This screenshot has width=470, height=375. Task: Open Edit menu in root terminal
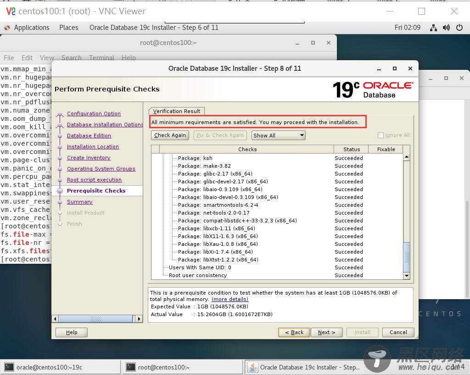click(x=27, y=57)
